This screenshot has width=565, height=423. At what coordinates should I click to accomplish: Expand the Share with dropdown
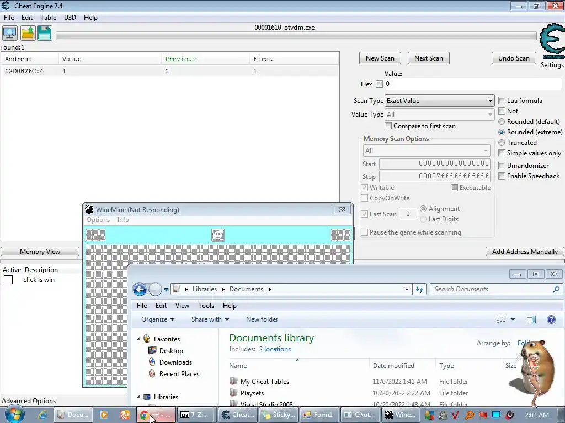point(210,319)
